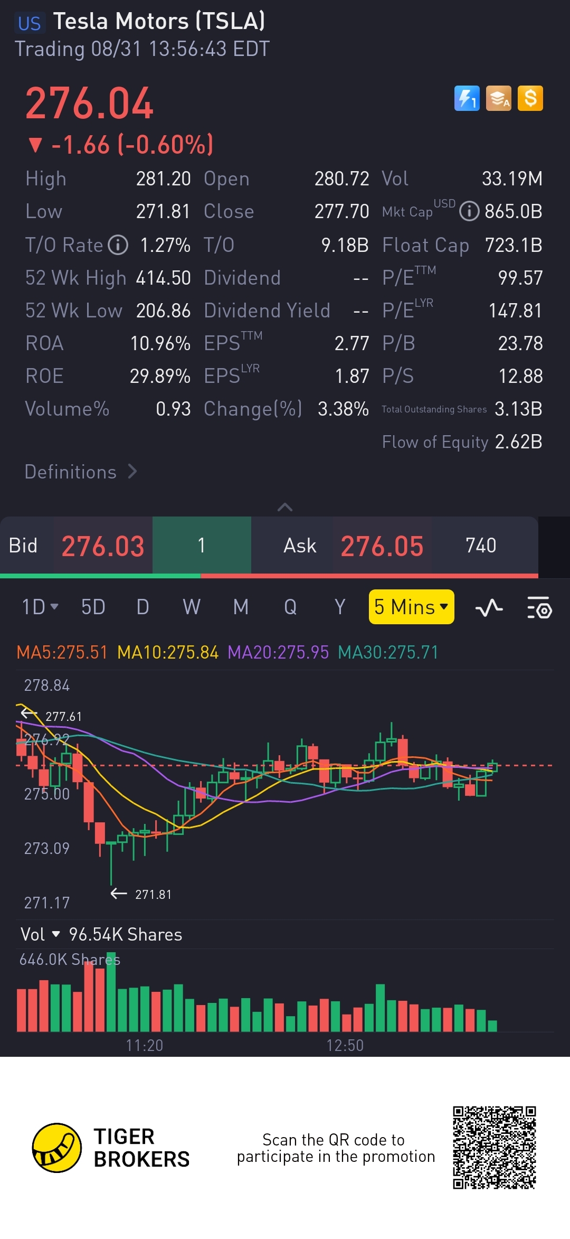The height and width of the screenshot is (1239, 570).
Task: Select the W weekly chart tab
Action: point(192,607)
